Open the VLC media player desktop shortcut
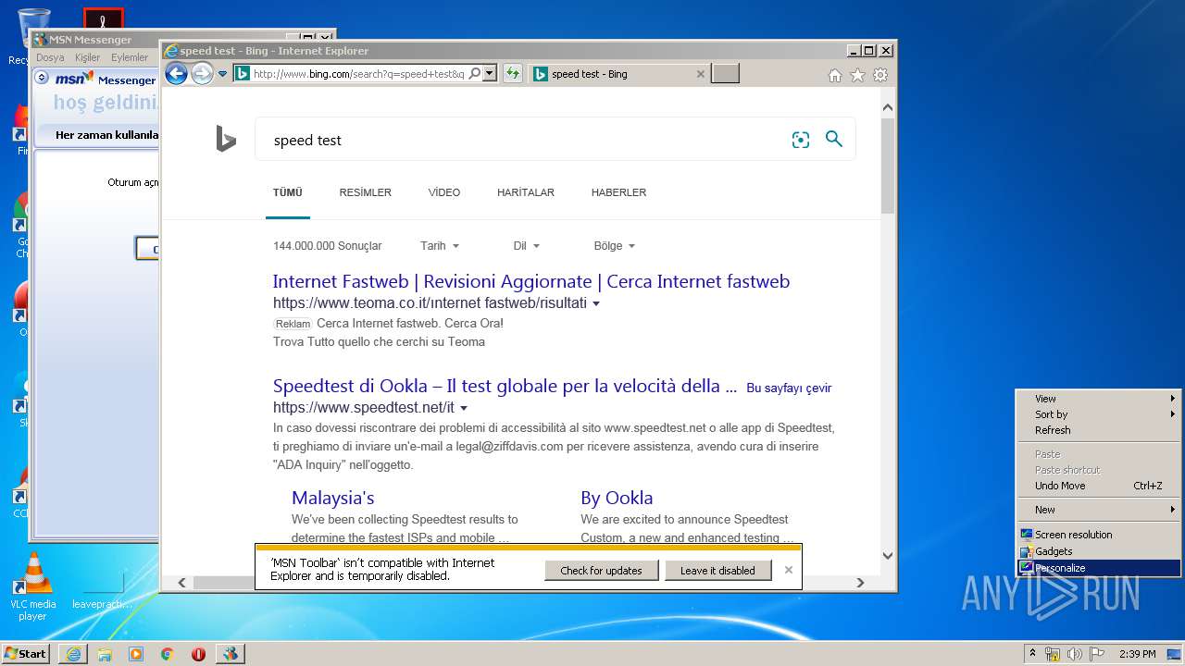Image resolution: width=1185 pixels, height=666 pixels. pos(32,586)
